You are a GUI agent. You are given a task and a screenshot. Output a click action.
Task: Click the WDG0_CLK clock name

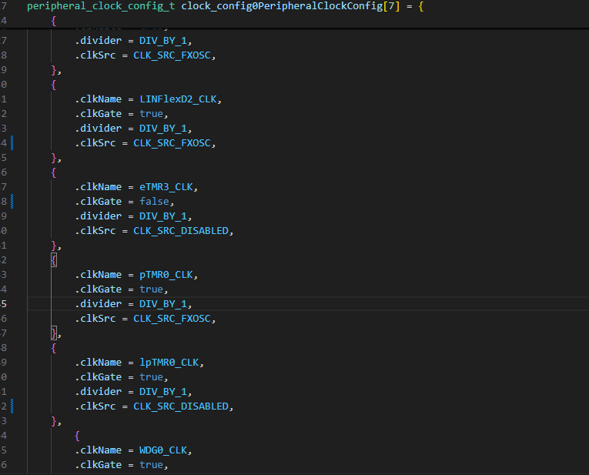click(162, 450)
